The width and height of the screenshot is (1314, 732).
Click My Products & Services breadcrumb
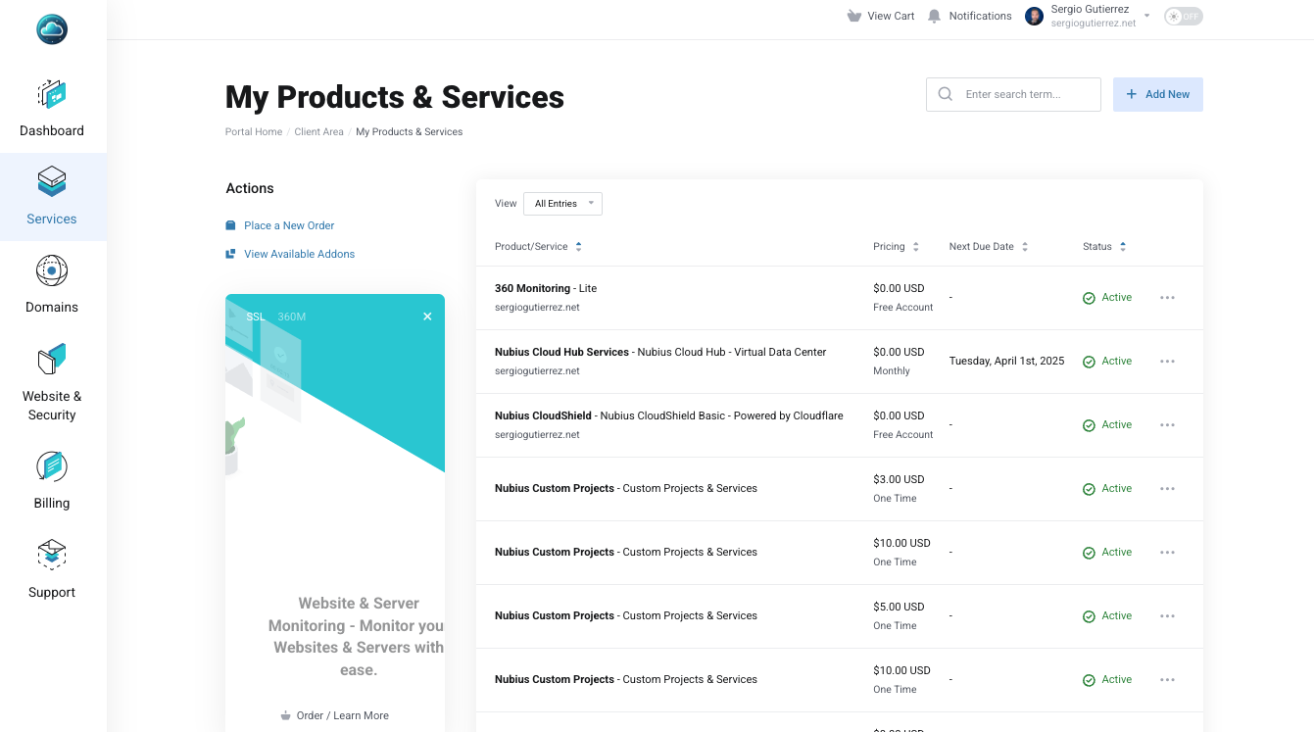tap(410, 131)
